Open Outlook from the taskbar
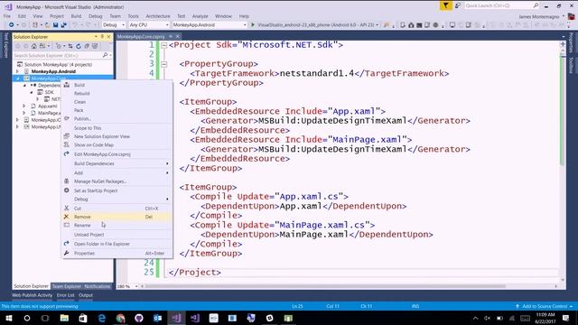This screenshot has width=578, height=325. click(x=157, y=318)
